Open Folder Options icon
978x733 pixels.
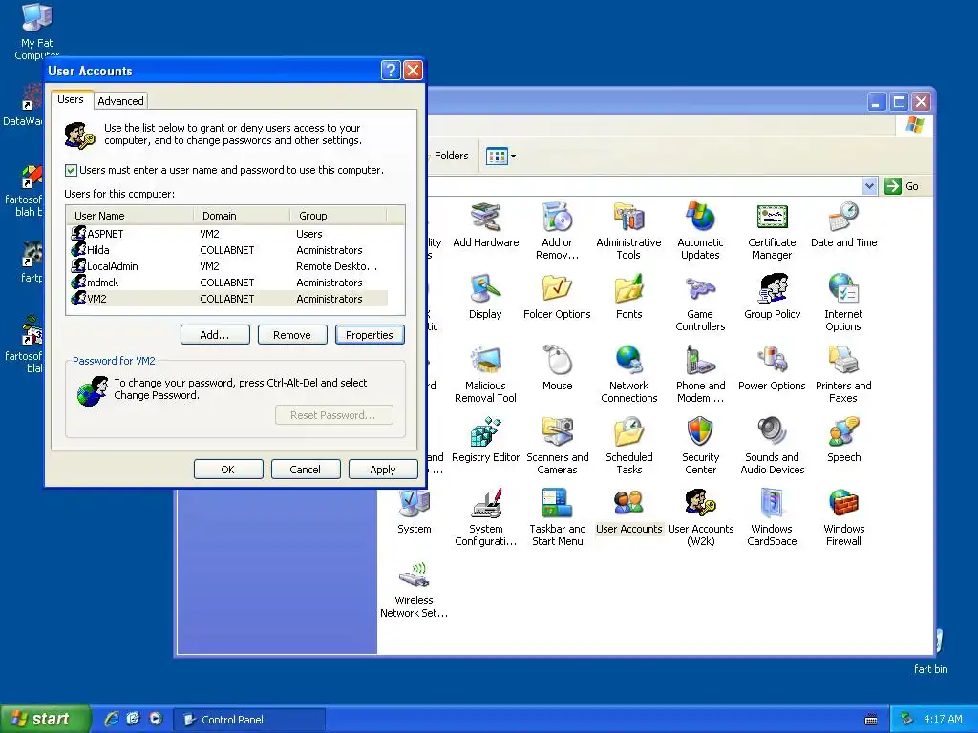557,296
